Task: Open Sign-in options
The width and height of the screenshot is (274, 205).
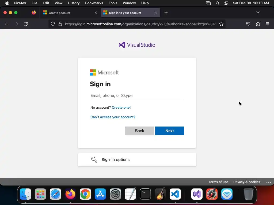Action: (x=137, y=160)
